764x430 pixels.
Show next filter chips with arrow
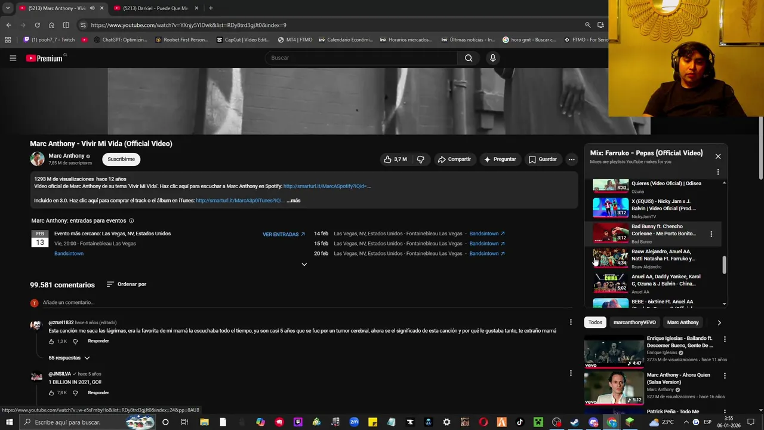[x=719, y=322]
